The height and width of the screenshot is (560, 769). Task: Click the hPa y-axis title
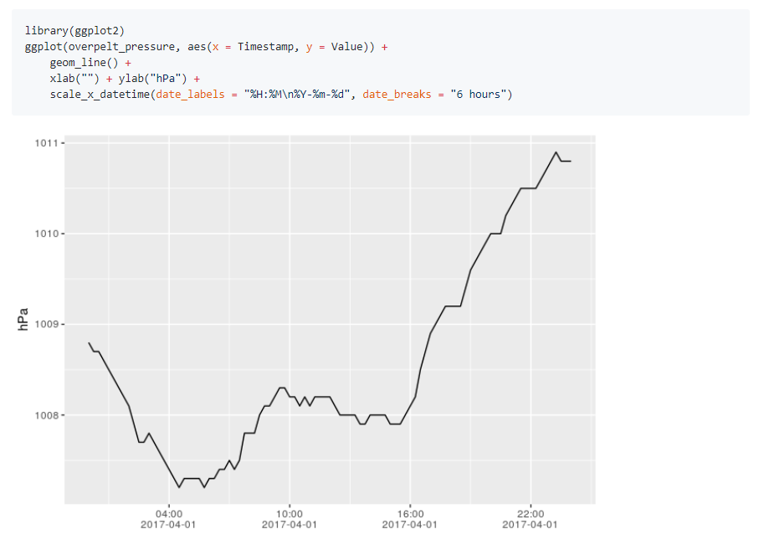23,320
